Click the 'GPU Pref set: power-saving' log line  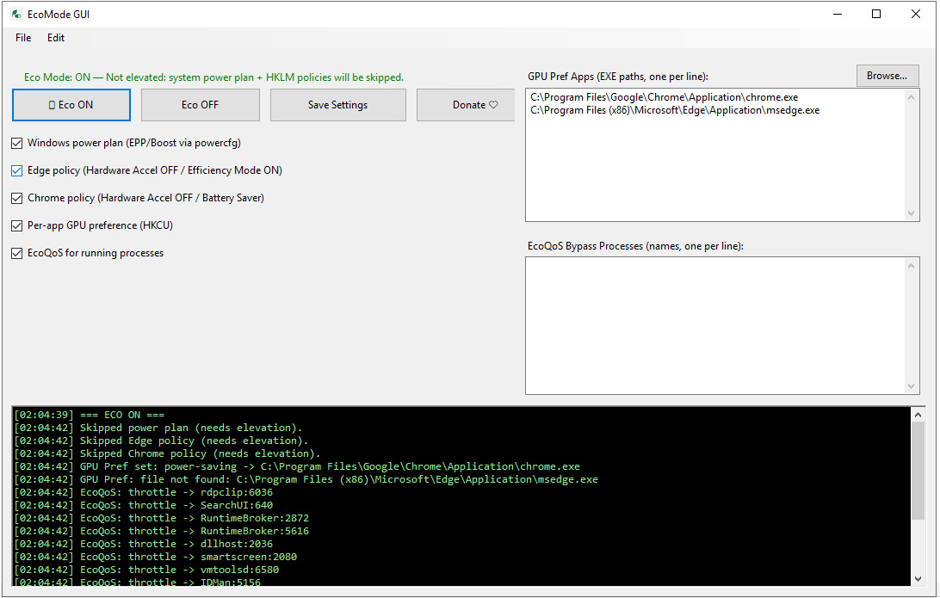click(297, 466)
